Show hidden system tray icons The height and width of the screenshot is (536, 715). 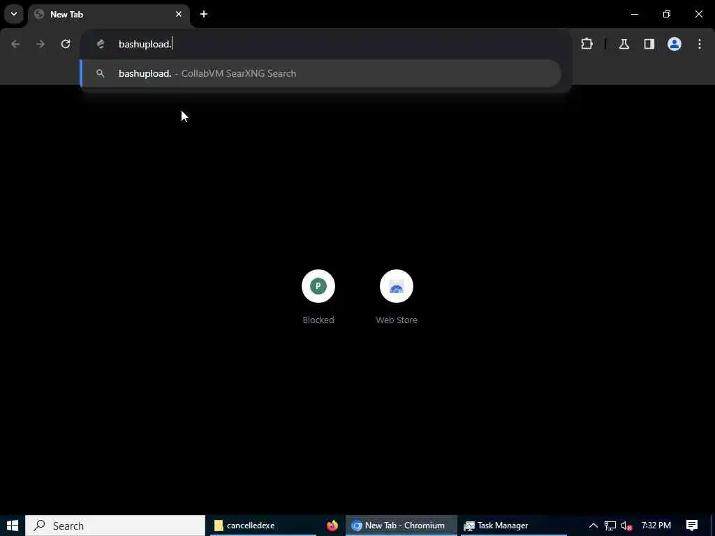(594, 526)
